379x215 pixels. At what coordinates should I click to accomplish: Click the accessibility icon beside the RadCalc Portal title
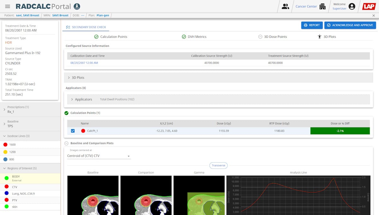(x=77, y=7)
